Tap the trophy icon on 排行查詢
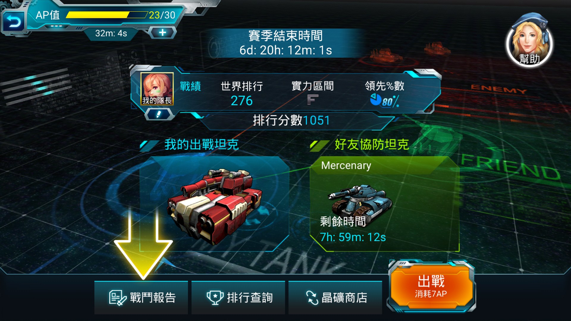 point(215,298)
